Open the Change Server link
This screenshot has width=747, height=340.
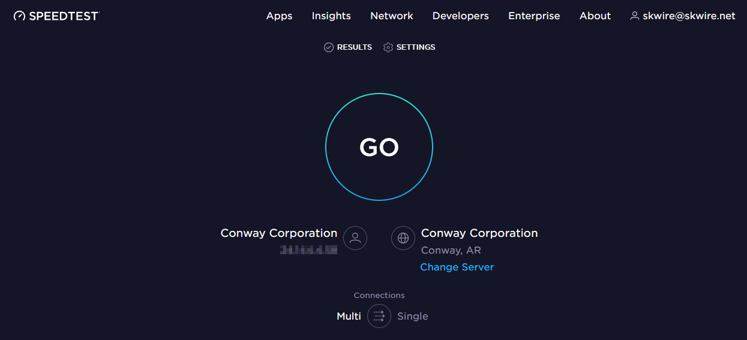457,267
